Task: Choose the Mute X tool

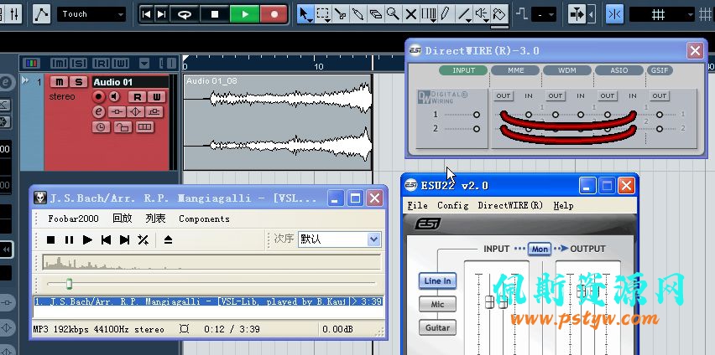Action: click(410, 14)
